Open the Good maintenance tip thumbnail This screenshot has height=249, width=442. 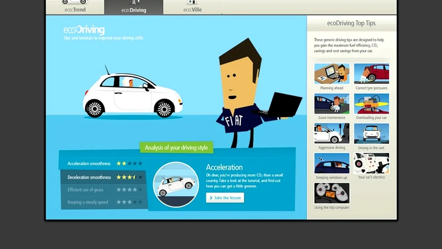pos(332,104)
